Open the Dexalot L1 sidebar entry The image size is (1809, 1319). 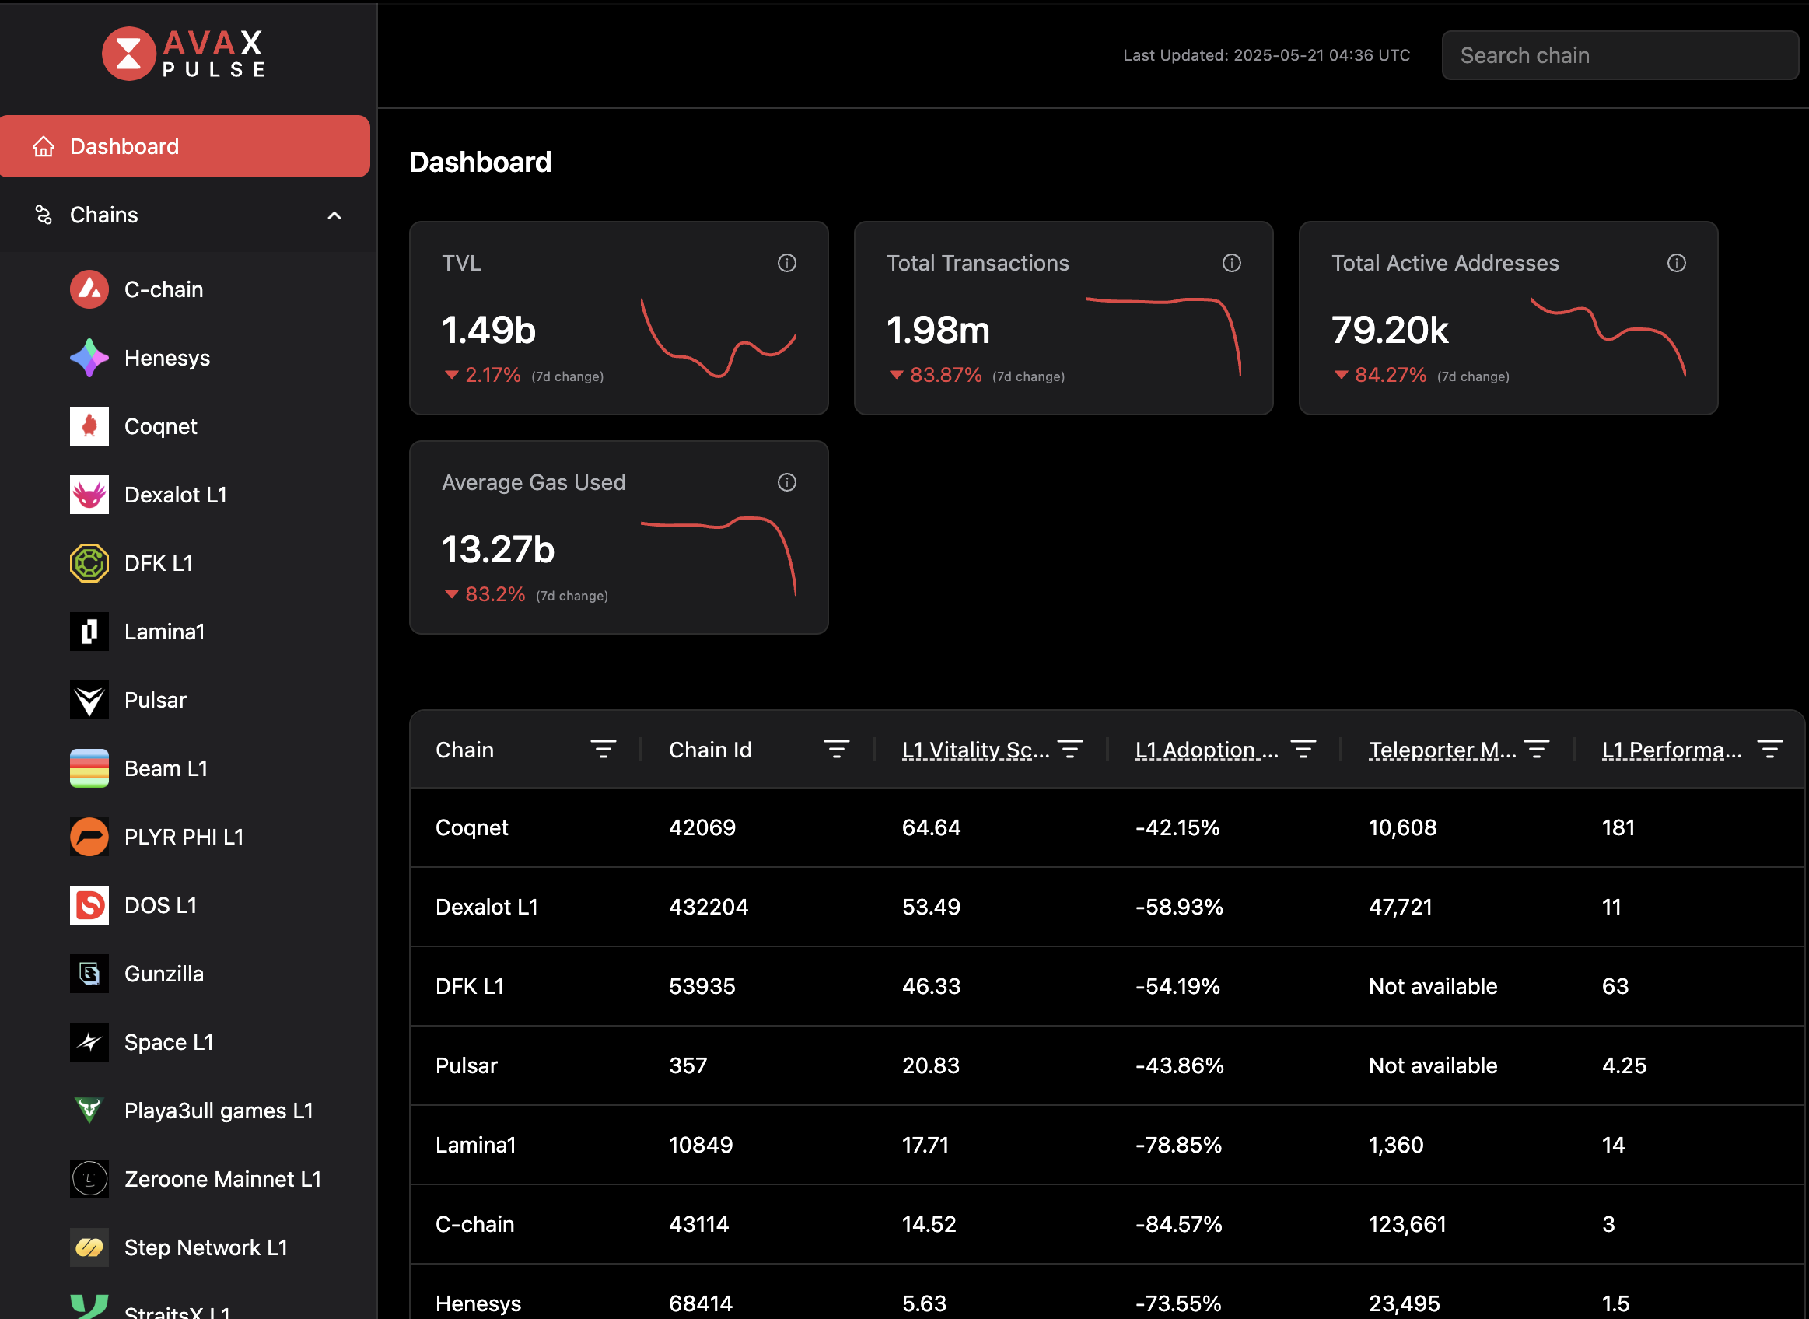[x=176, y=495]
